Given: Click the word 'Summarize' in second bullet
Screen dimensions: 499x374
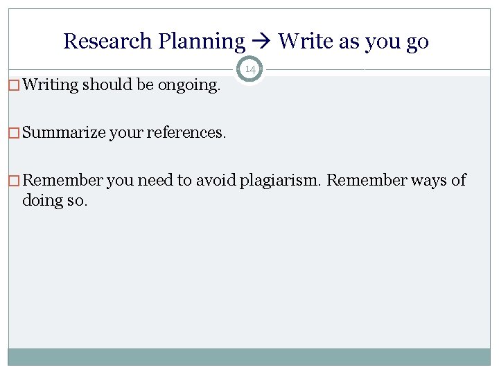Looking at the screenshot, I should point(64,133).
